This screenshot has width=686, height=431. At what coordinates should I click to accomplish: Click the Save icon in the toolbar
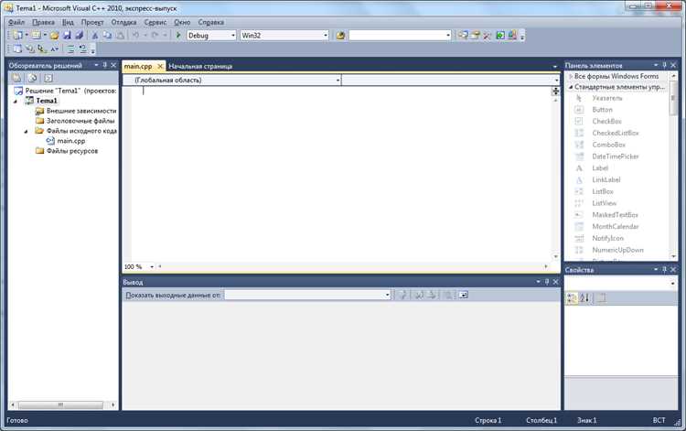pyautogui.click(x=67, y=36)
